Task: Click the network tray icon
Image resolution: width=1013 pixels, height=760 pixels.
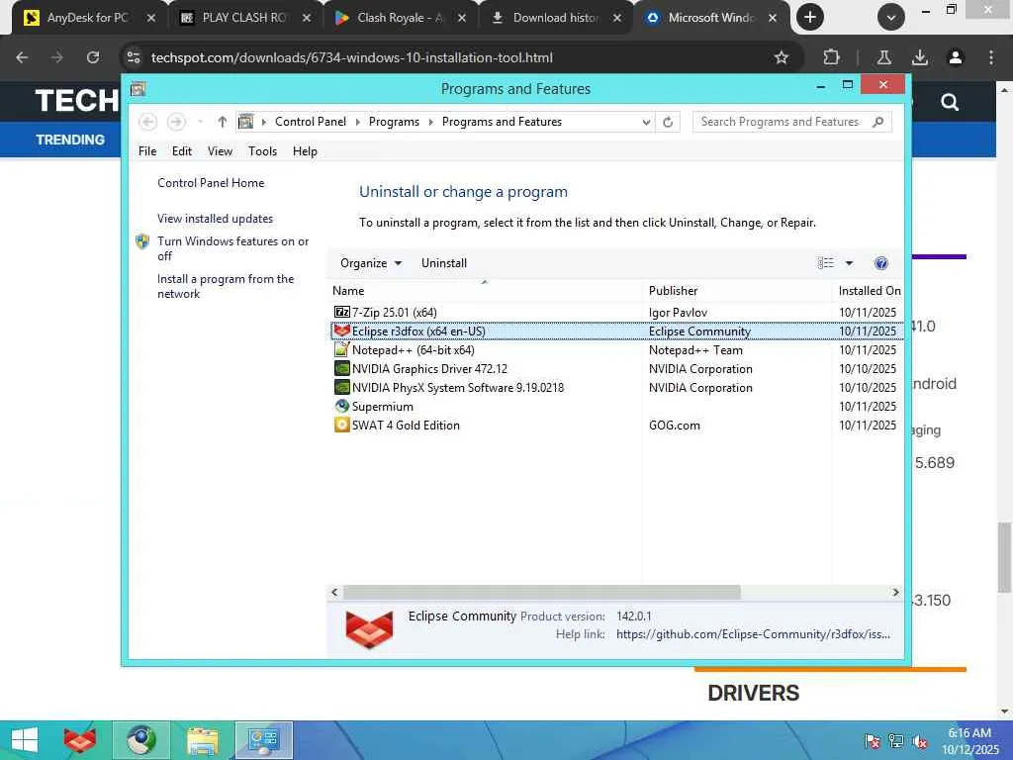Action: point(896,741)
